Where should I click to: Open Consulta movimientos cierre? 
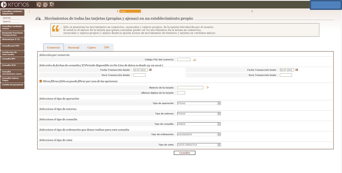pos(12,73)
